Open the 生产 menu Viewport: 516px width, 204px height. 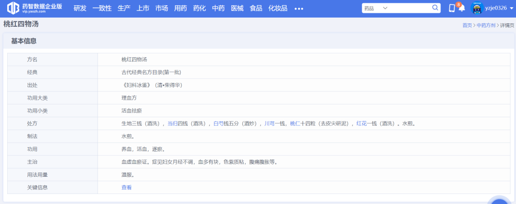[124, 9]
